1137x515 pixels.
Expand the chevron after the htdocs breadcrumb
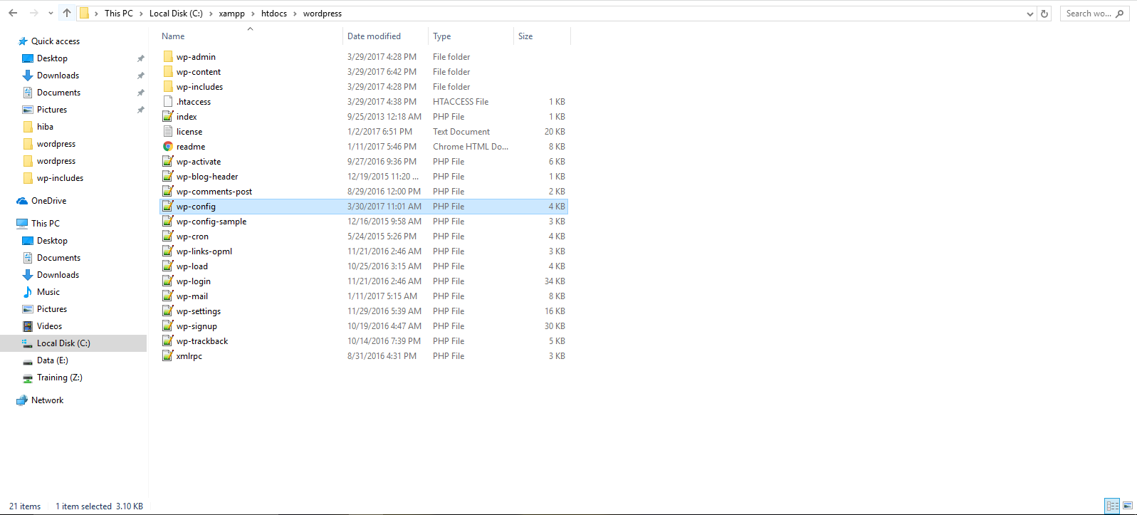click(295, 14)
